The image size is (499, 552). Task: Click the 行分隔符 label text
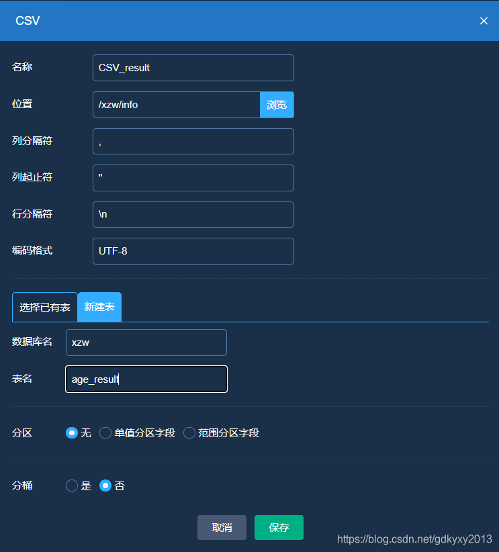pos(32,214)
